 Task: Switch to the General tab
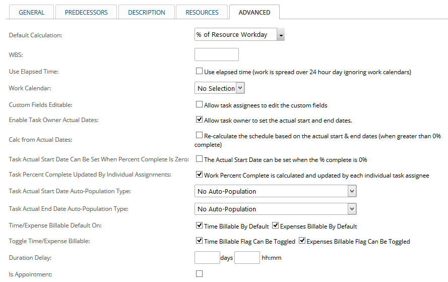(31, 12)
